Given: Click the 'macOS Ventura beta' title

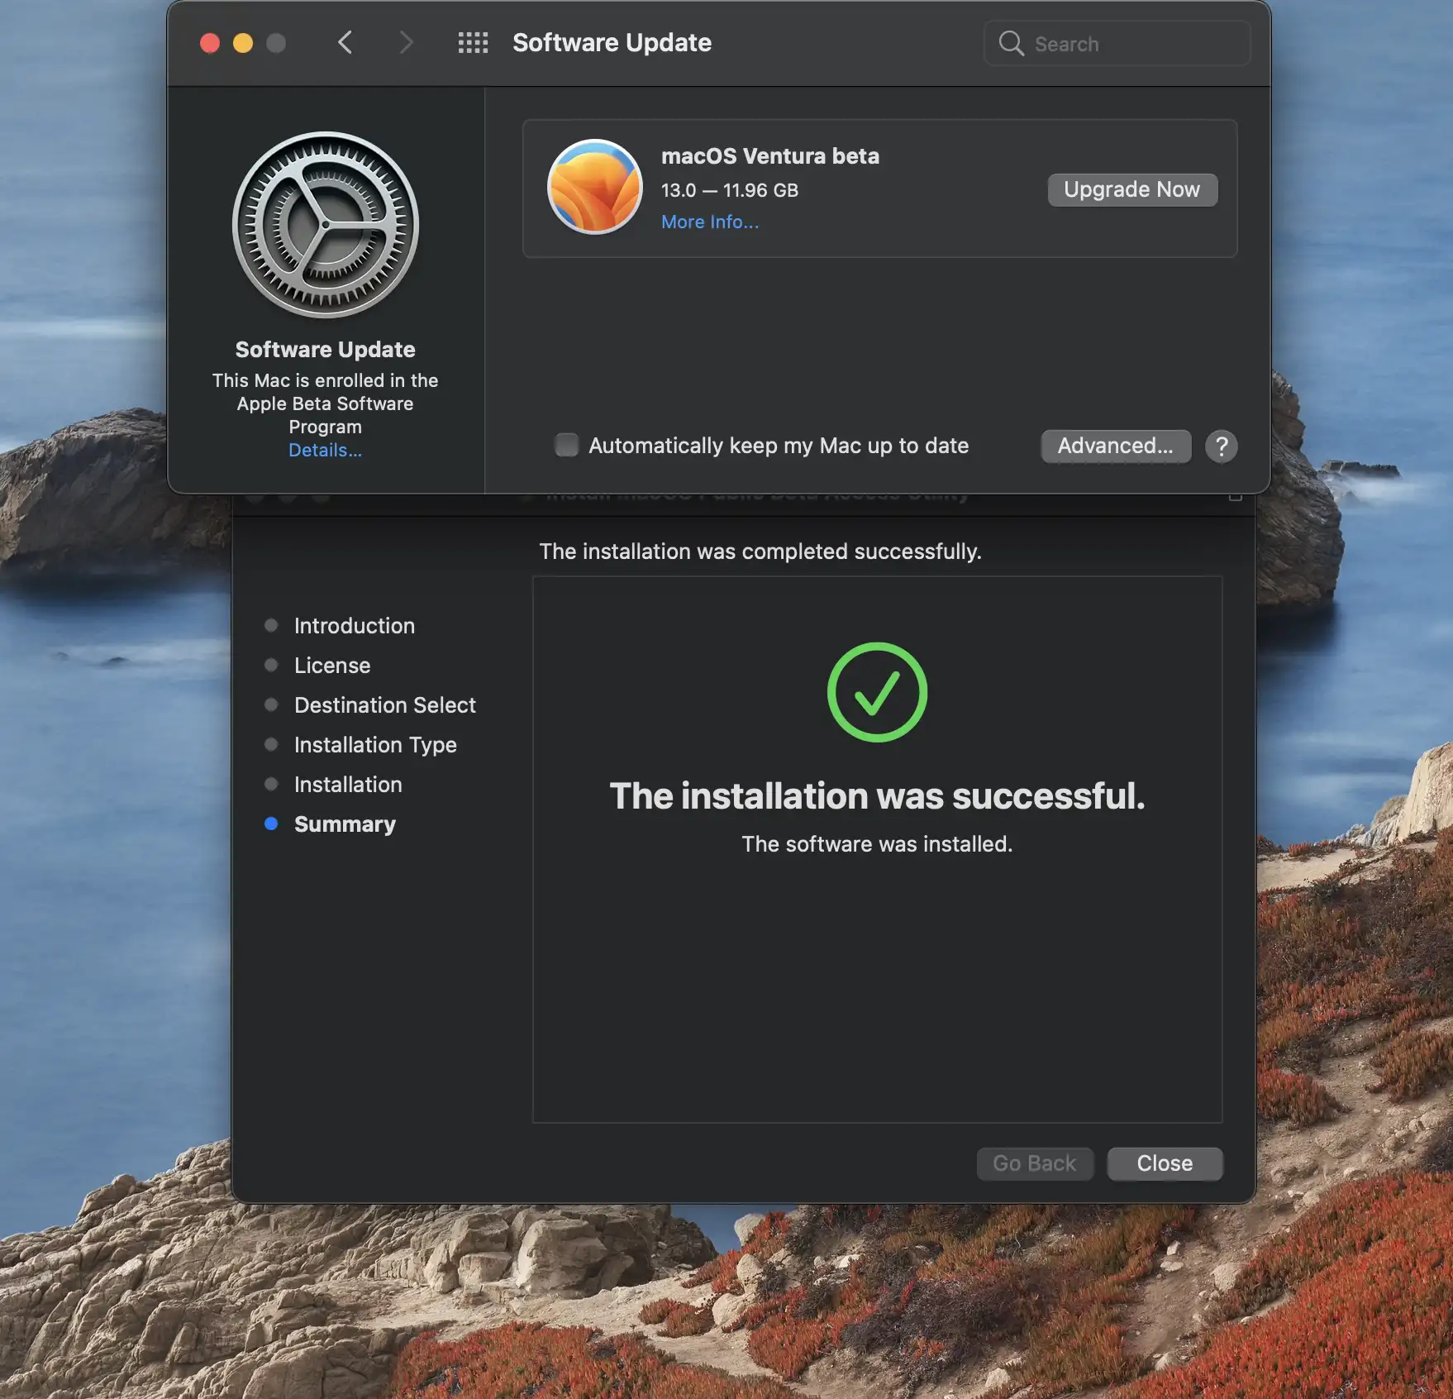Looking at the screenshot, I should pyautogui.click(x=770, y=156).
